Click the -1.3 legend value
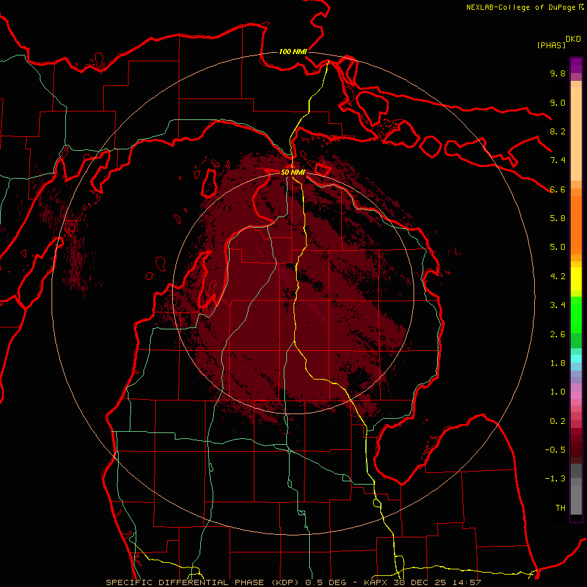 [555, 479]
